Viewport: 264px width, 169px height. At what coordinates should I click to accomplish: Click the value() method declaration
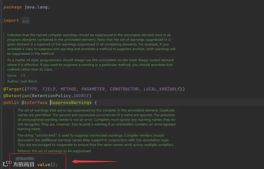(47, 165)
